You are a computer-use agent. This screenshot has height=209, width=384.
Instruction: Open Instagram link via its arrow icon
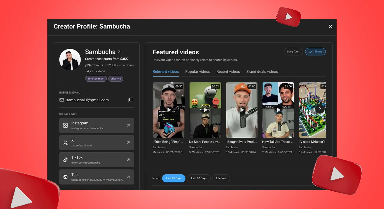128,125
